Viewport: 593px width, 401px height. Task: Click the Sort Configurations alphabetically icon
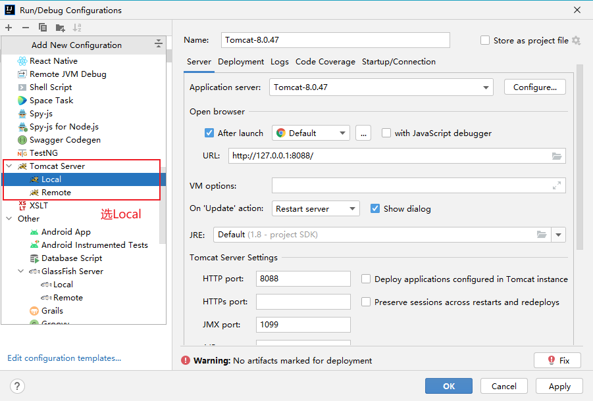[x=77, y=28]
